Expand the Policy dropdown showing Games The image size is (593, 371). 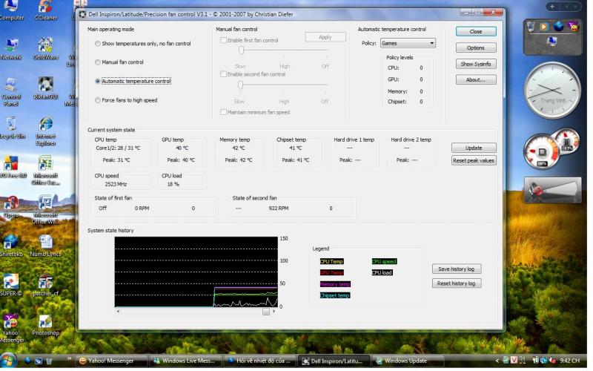[x=407, y=43]
